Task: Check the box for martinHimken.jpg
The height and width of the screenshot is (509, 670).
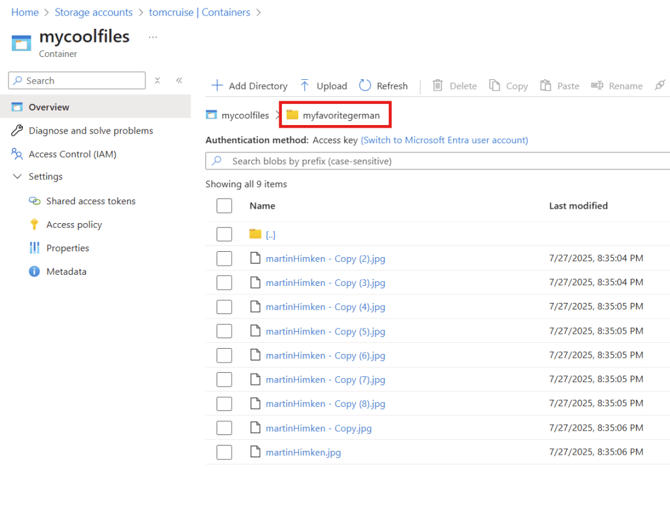Action: tap(224, 452)
